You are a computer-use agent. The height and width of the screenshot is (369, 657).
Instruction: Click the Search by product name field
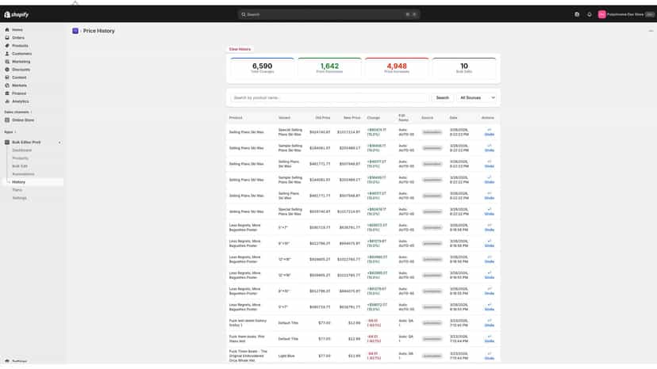pyautogui.click(x=329, y=98)
